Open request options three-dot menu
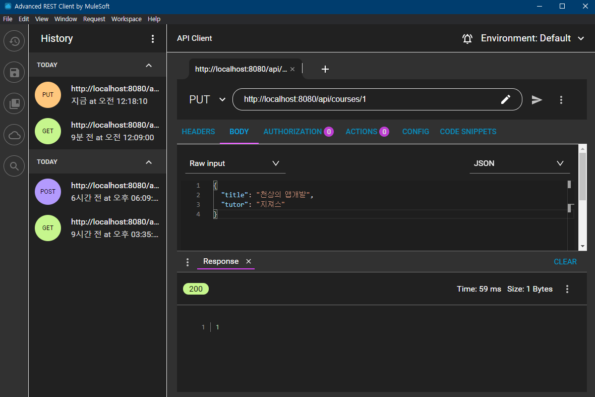Viewport: 595px width, 397px height. tap(561, 99)
